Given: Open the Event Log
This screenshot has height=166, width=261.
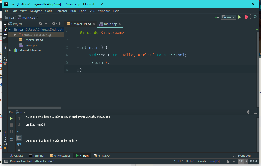Looking at the screenshot, I should [x=242, y=156].
